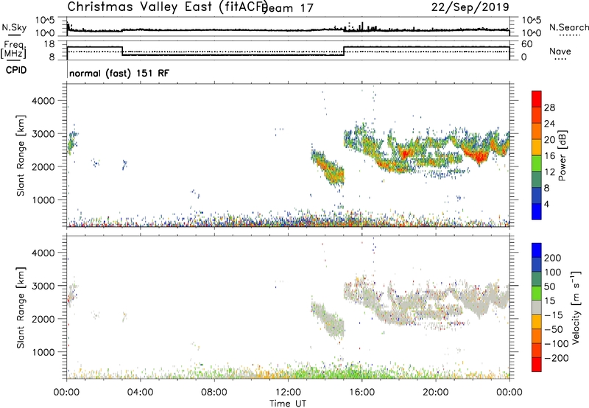Image resolution: width=589 pixels, height=408 pixels.
Task: Click the red -200 band of the Velocity colorbar
Action: pos(537,365)
